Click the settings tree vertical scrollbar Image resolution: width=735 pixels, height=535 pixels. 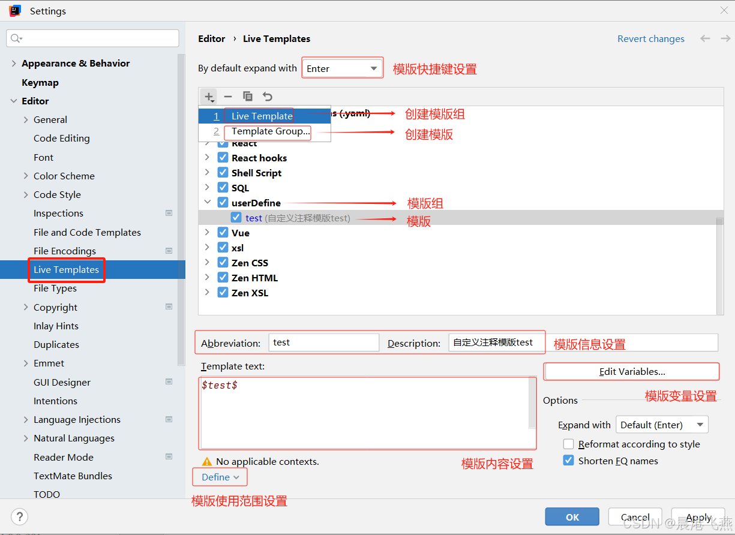click(181, 210)
